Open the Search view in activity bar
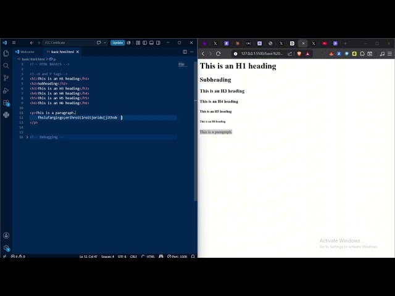This screenshot has height=296, width=395. click(6, 66)
